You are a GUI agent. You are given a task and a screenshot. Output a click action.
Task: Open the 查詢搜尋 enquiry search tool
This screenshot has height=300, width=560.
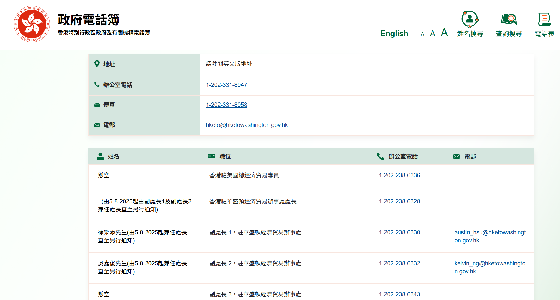pos(509,25)
